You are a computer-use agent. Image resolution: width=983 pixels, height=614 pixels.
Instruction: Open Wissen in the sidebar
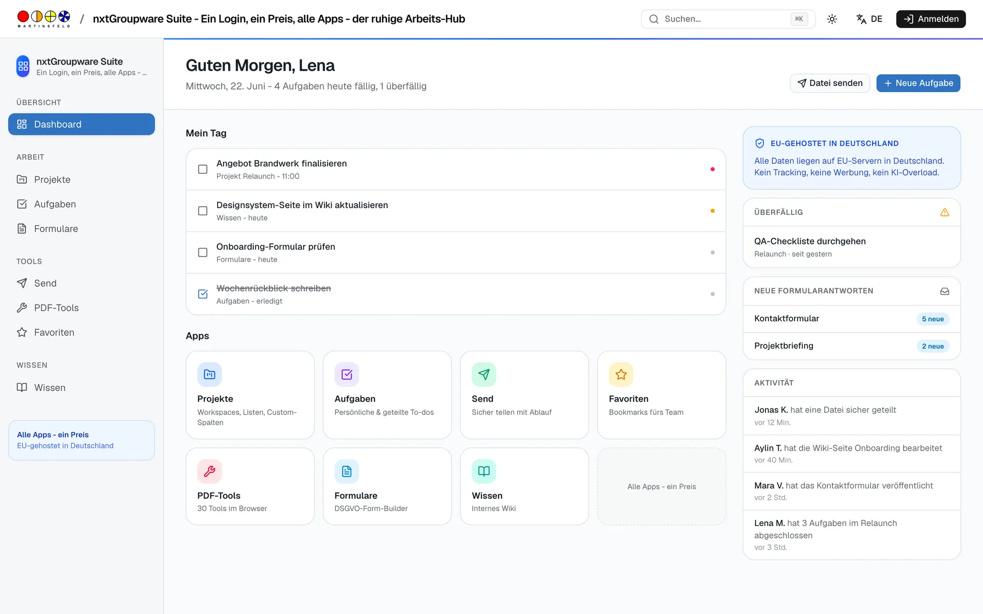pyautogui.click(x=81, y=388)
